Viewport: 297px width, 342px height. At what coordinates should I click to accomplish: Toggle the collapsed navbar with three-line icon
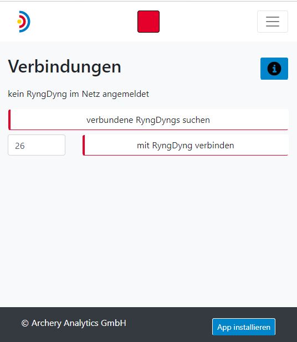point(273,22)
